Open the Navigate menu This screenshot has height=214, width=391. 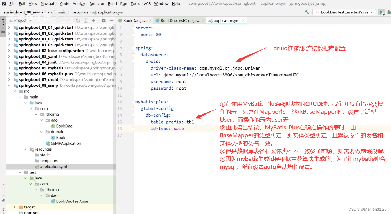pyautogui.click(x=48, y=4)
